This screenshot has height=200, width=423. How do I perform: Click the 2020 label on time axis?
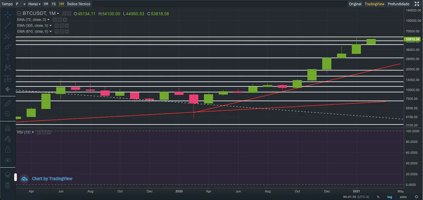(179, 191)
